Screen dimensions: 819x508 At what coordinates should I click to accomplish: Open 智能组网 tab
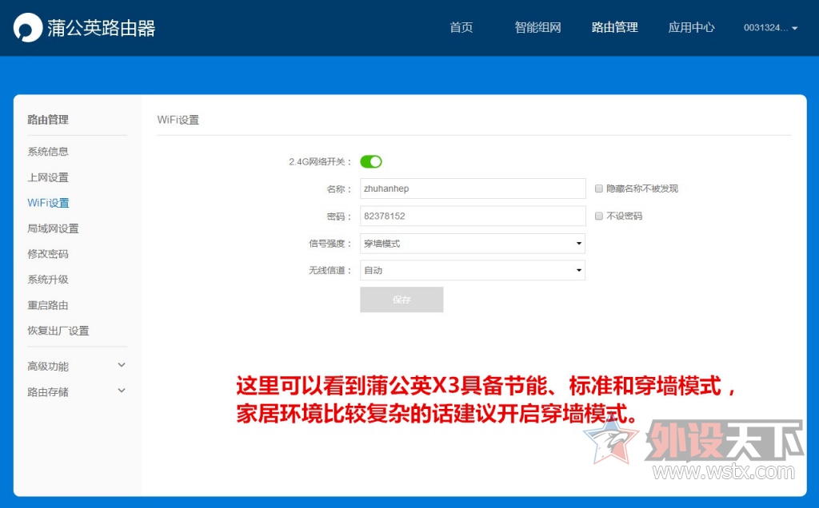point(537,28)
